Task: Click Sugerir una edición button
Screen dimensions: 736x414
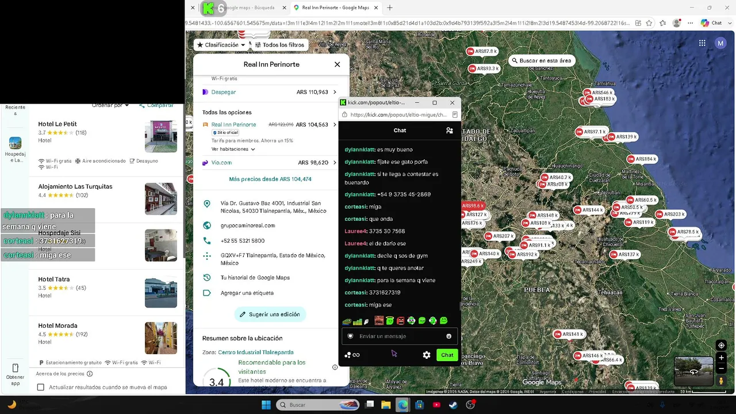Action: 270,315
